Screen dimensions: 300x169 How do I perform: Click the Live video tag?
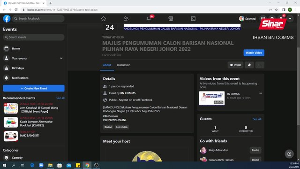point(122,127)
